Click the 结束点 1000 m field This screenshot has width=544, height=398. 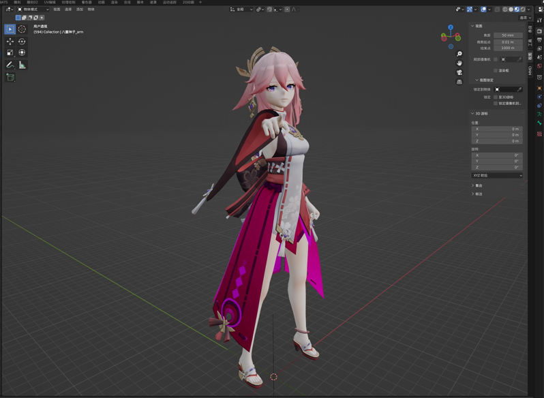(508, 48)
